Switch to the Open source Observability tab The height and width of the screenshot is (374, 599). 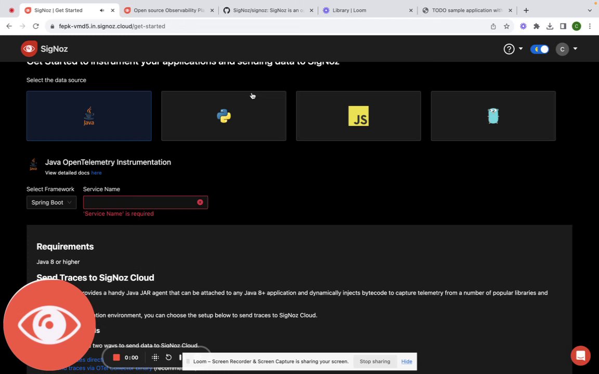pos(169,10)
